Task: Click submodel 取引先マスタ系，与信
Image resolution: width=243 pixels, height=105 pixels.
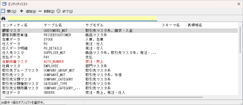Action: tap(104, 75)
